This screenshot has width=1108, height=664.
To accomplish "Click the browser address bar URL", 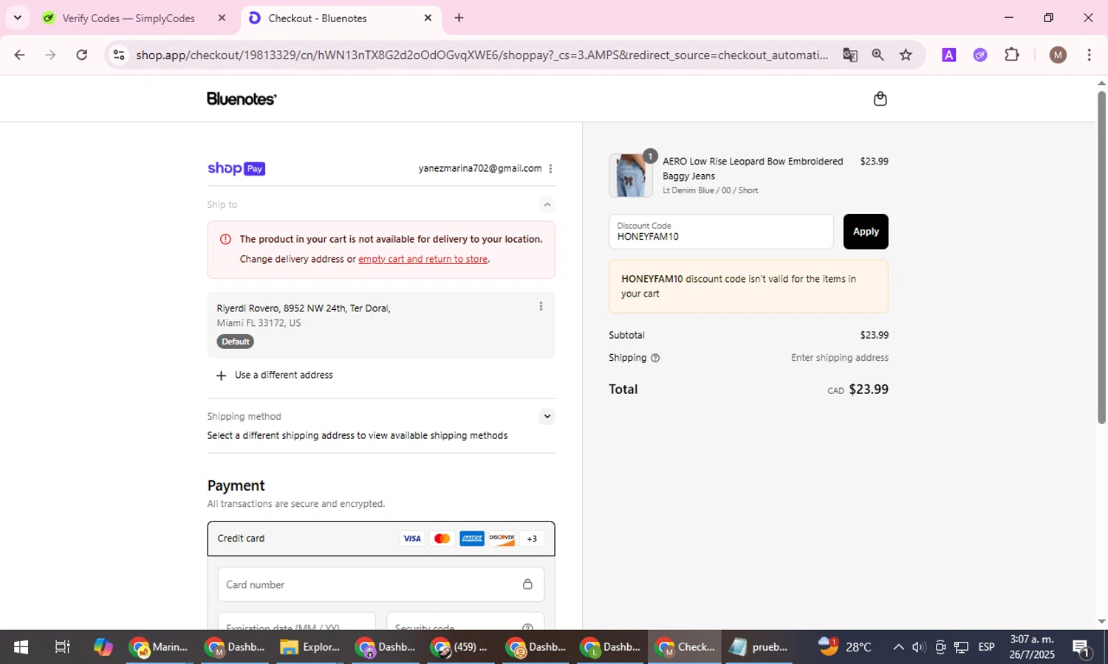I will [x=482, y=55].
